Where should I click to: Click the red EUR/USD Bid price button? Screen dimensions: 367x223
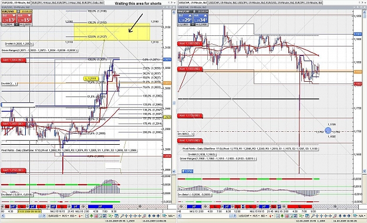[x=9, y=18]
